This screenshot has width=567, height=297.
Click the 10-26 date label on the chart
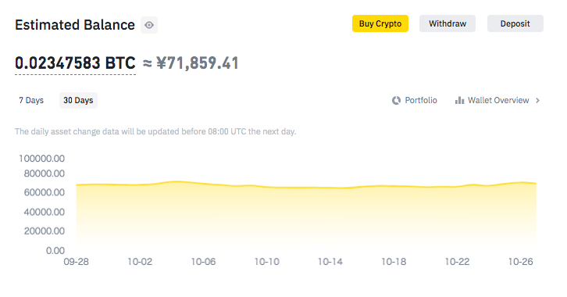click(520, 262)
